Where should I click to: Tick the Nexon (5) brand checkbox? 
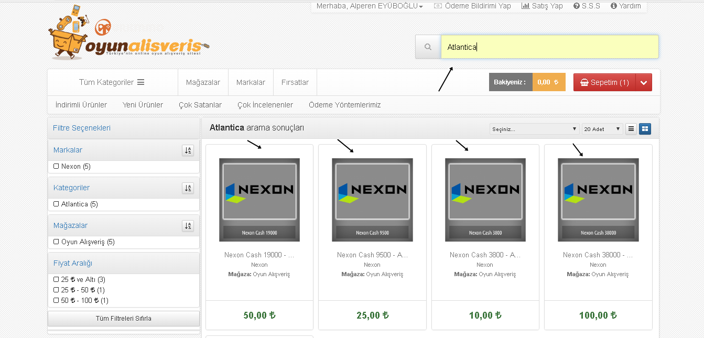pos(56,166)
